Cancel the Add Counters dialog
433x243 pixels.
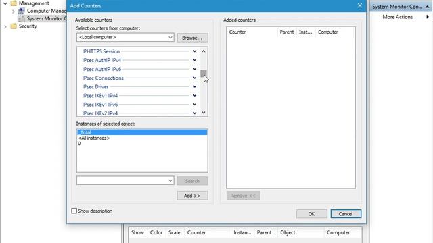pos(346,214)
